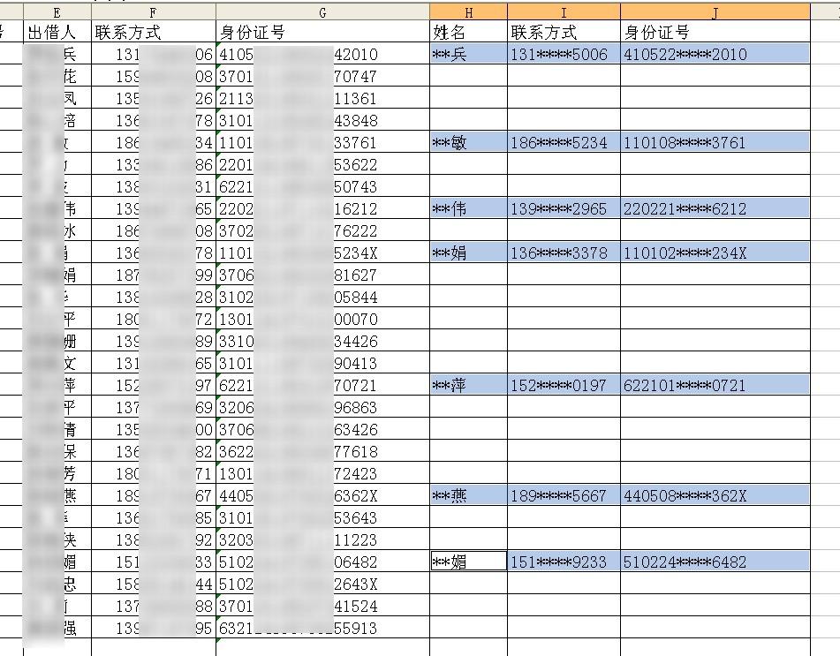Select column header E
Screen dimensions: 840x656
pos(57,12)
